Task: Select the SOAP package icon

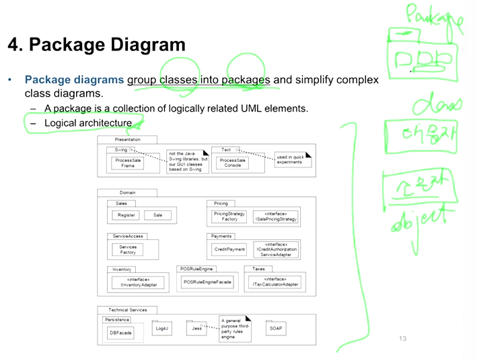Action: click(x=275, y=328)
